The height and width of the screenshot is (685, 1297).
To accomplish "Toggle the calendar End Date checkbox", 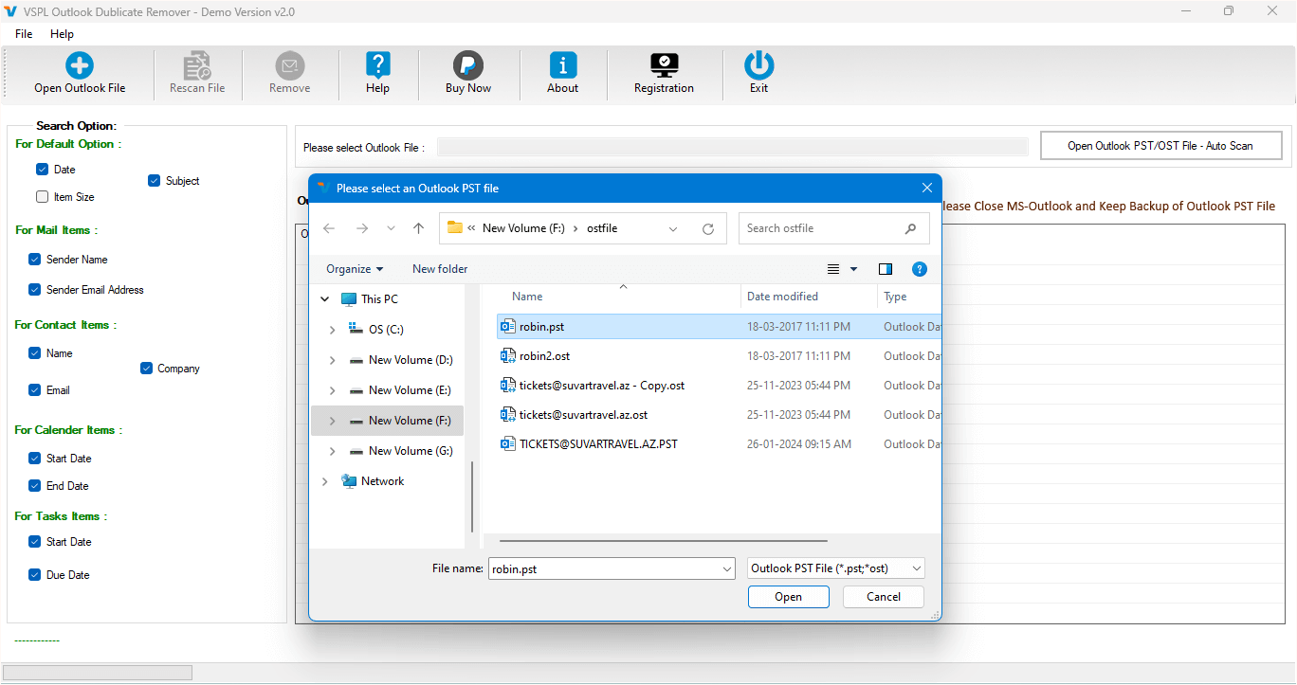I will pyautogui.click(x=35, y=486).
